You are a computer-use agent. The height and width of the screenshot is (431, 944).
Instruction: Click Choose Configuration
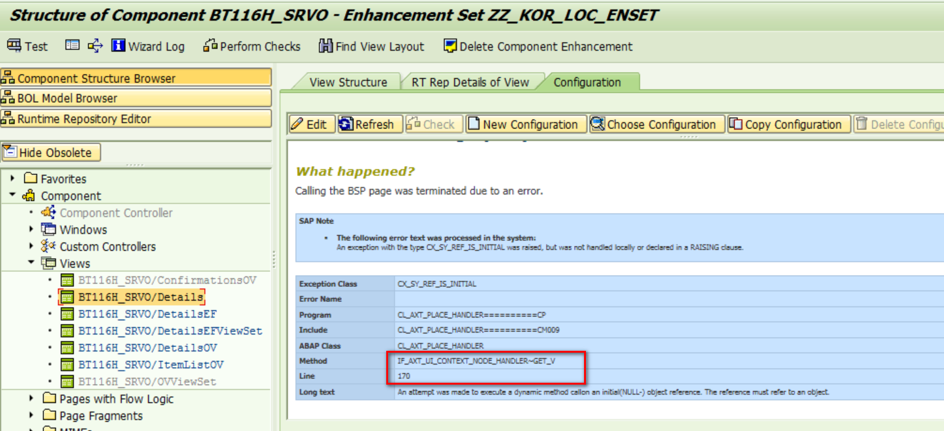pos(657,124)
